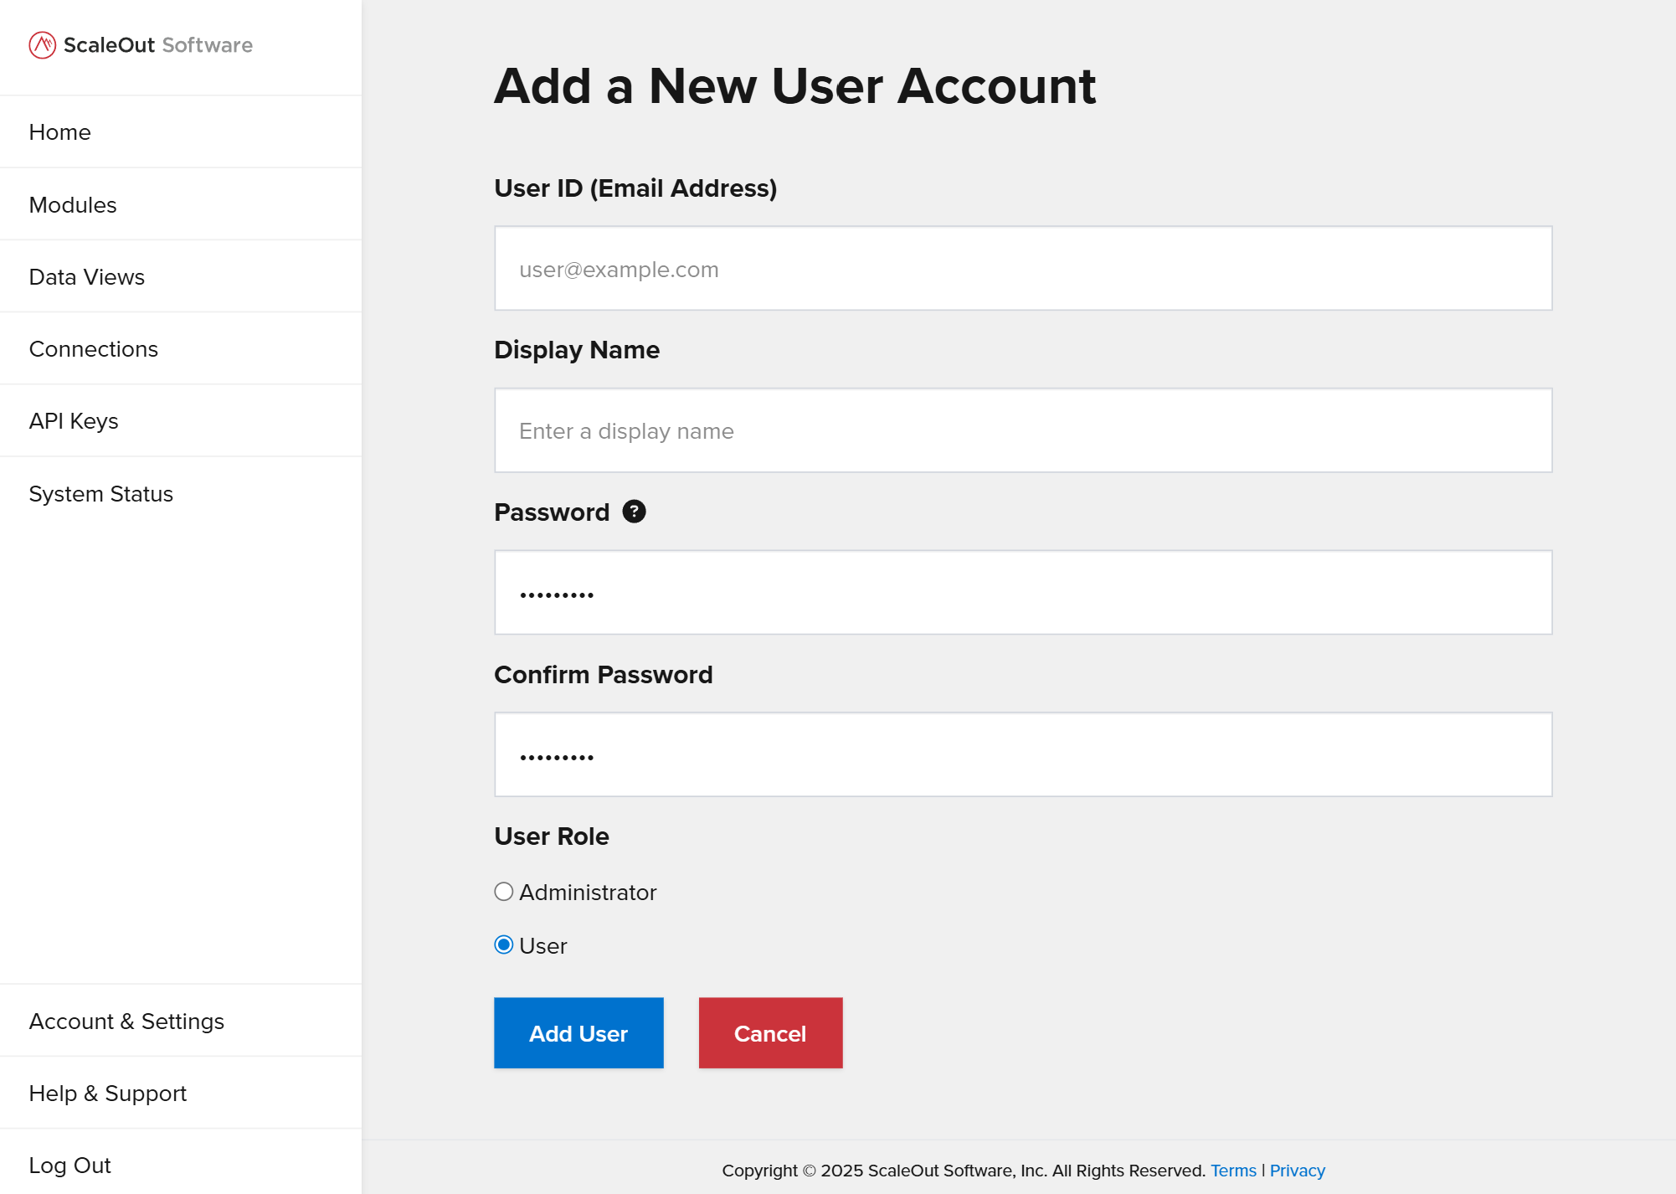Click the Add User button

(578, 1032)
